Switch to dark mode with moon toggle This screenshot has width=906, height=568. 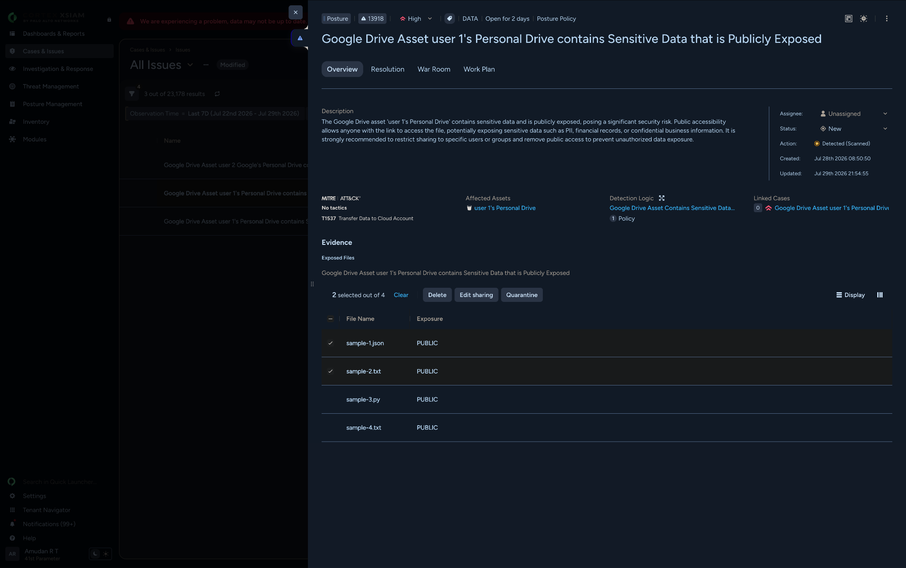click(x=95, y=553)
